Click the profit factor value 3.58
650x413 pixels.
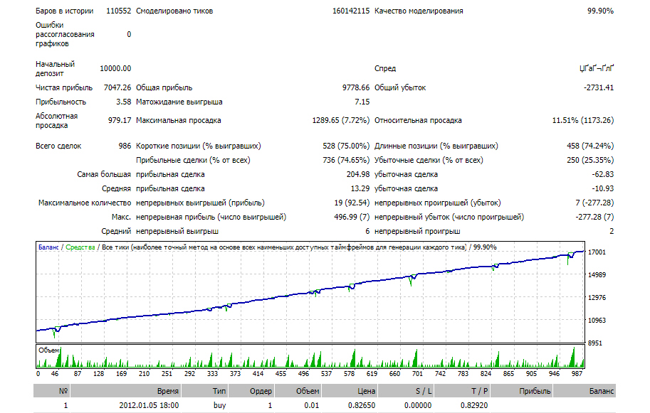124,102
